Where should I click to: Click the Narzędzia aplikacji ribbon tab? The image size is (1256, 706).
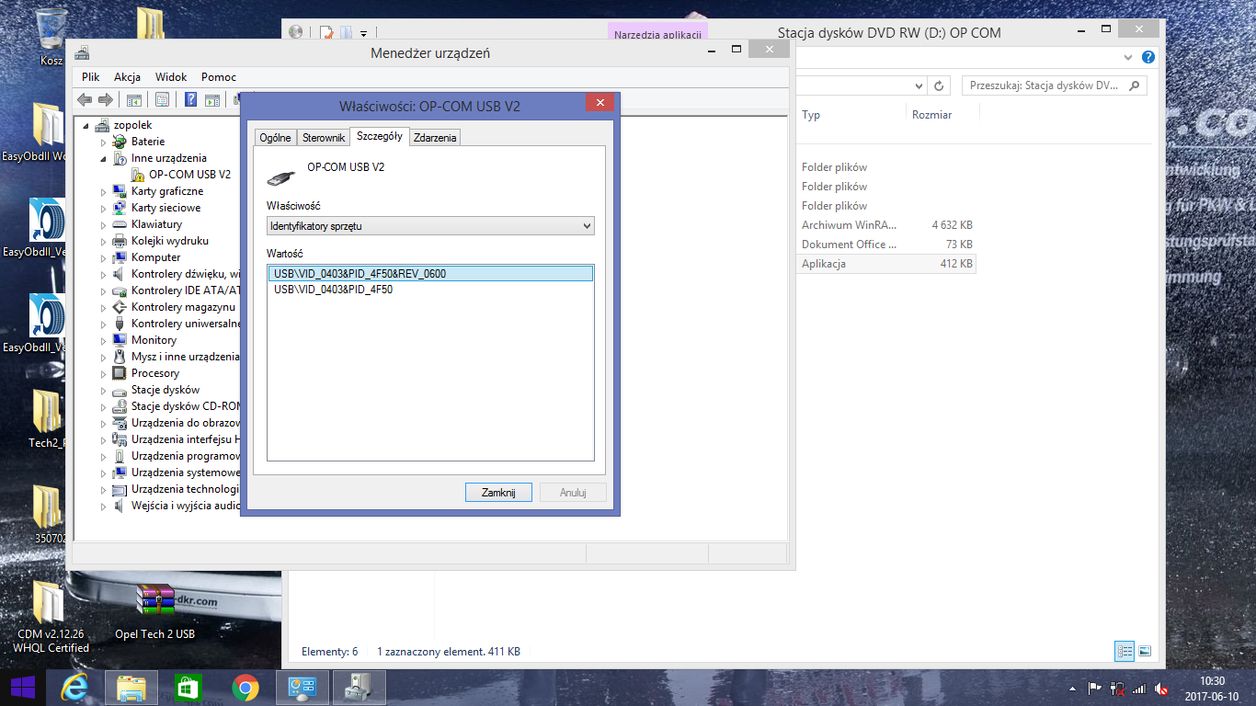pos(657,35)
